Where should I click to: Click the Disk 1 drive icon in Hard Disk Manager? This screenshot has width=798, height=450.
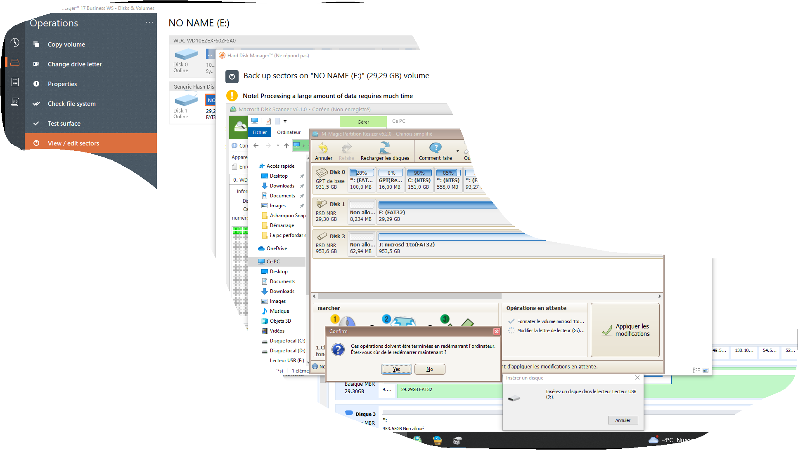(186, 100)
